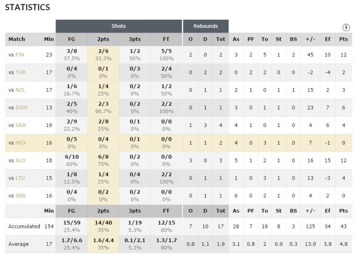Click the Shots group header
The height and width of the screenshot is (254, 354).
pos(118,26)
